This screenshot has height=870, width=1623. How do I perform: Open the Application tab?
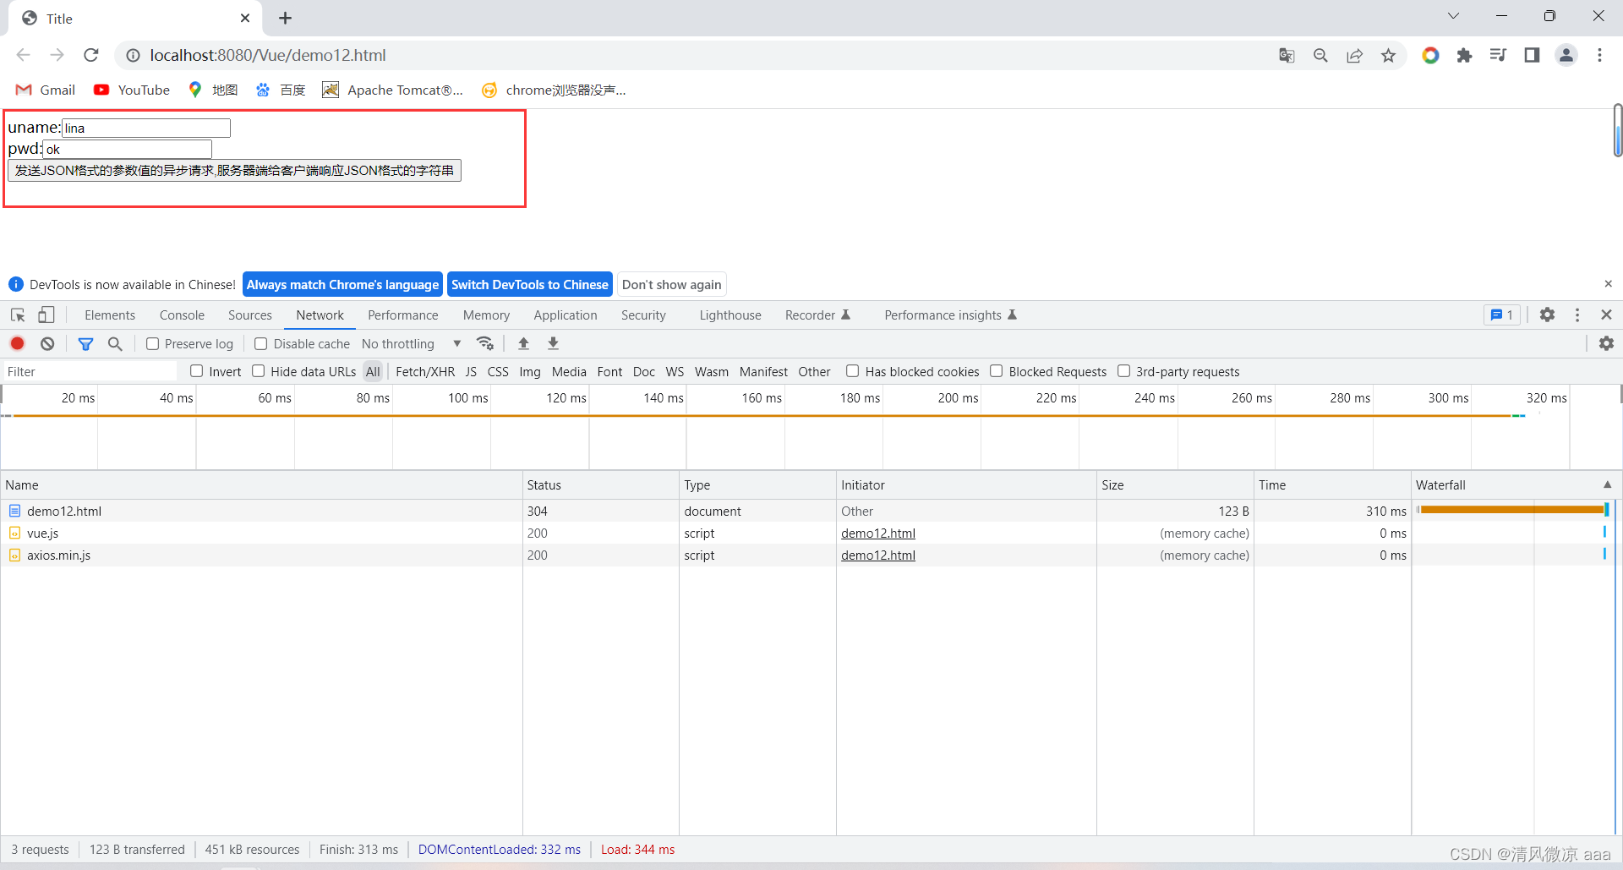(x=566, y=315)
